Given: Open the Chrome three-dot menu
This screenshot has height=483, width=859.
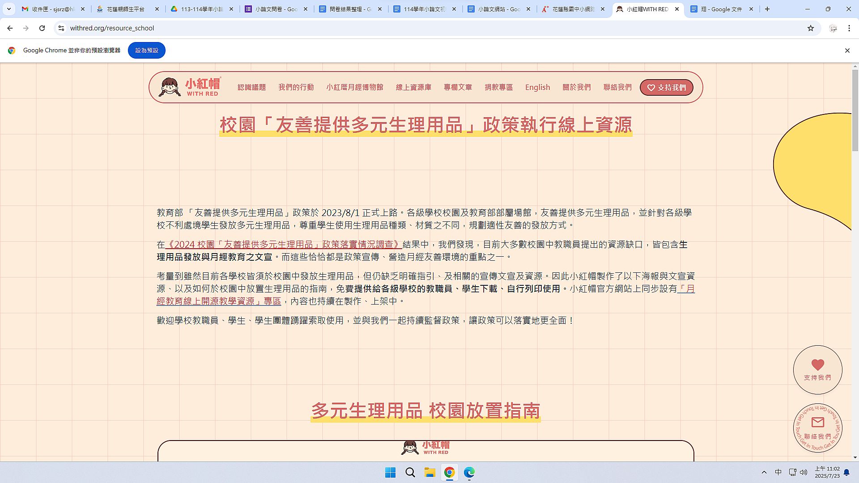Looking at the screenshot, I should pyautogui.click(x=849, y=28).
